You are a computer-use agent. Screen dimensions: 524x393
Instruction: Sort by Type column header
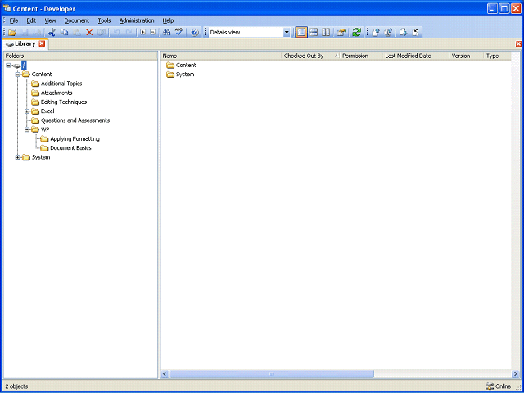(497, 56)
